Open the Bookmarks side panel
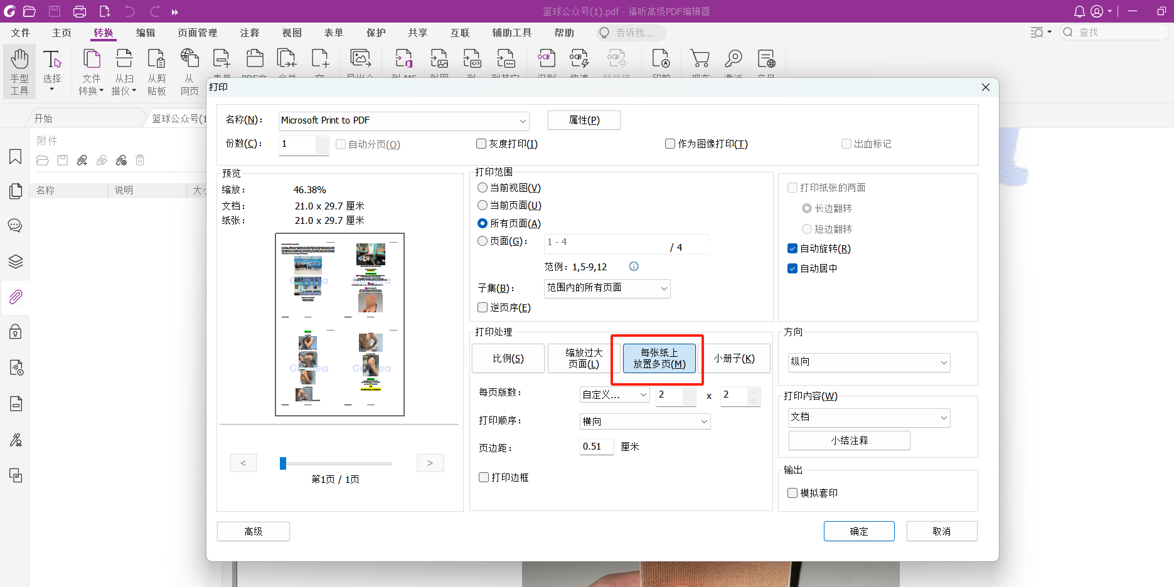1174x587 pixels. [16, 157]
